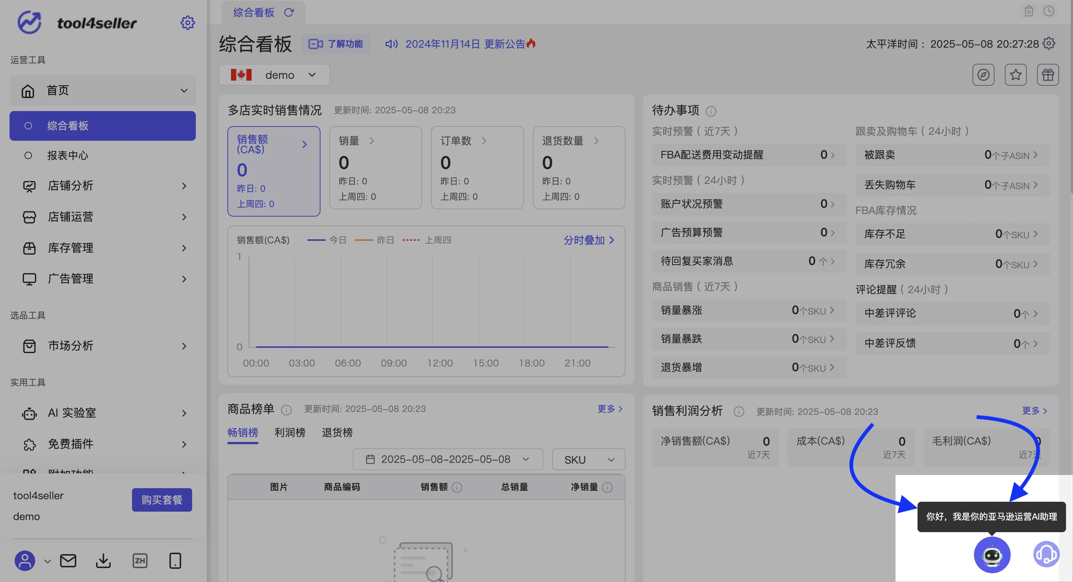This screenshot has height=582, width=1073.
Task: Open the history clock icon
Action: click(1049, 11)
